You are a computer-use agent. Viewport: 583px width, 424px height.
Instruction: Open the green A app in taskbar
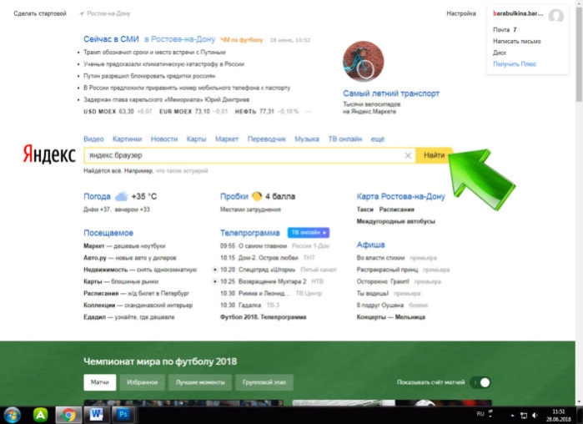click(x=41, y=415)
